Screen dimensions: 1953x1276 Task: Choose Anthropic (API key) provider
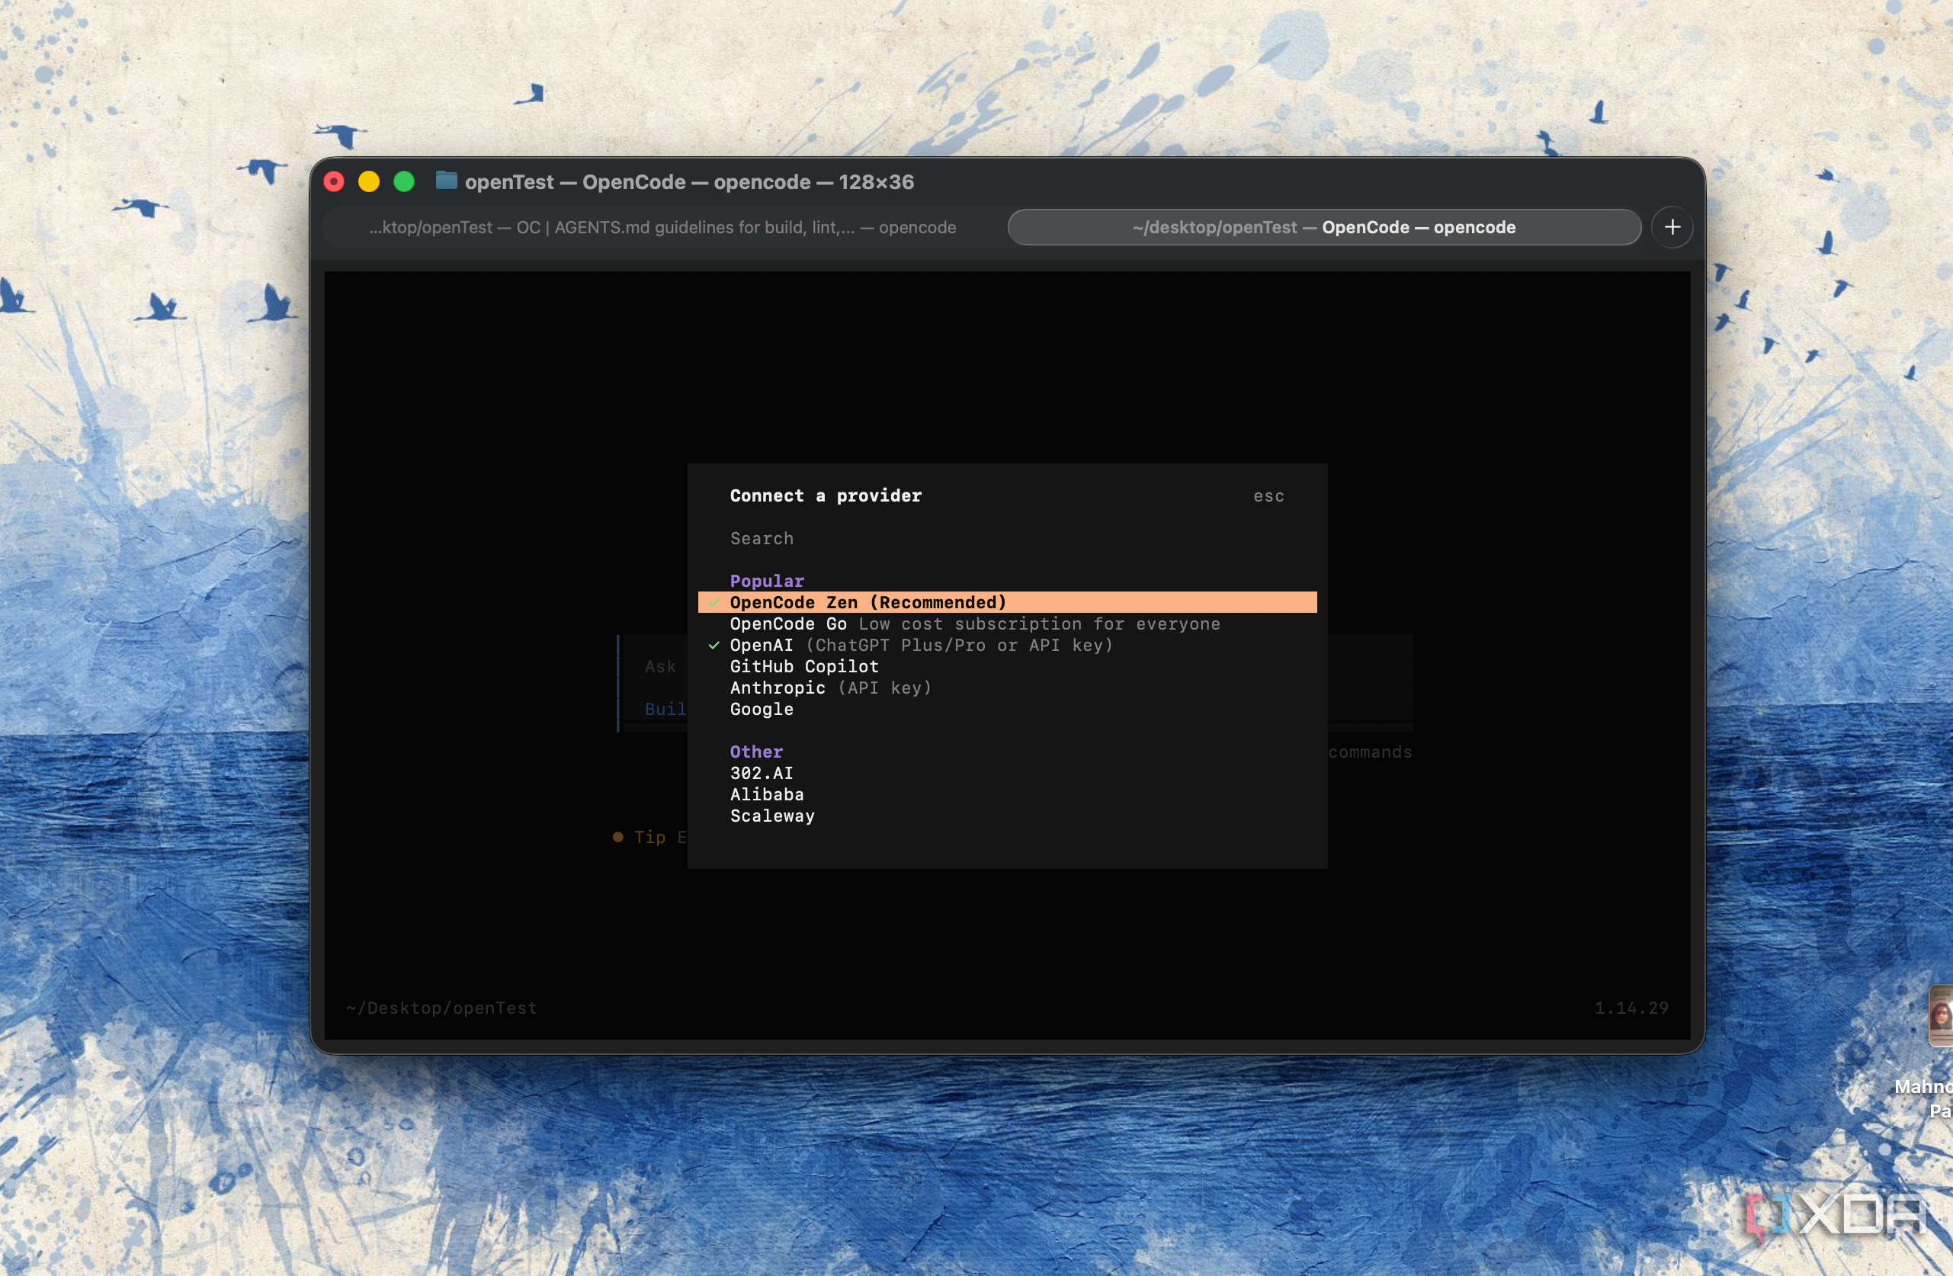click(x=1007, y=688)
